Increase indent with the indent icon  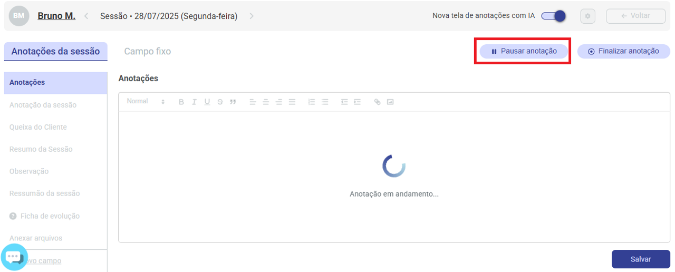(x=358, y=102)
